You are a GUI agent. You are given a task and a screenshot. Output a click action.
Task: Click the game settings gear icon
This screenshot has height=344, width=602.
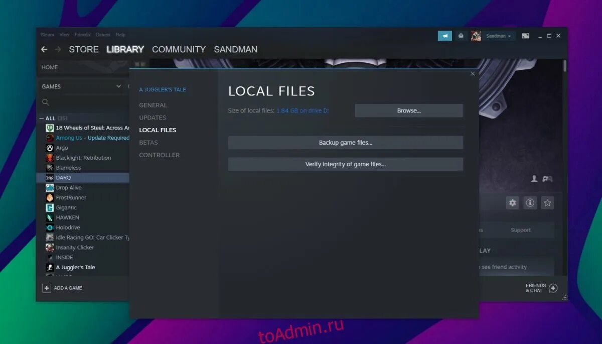[512, 203]
